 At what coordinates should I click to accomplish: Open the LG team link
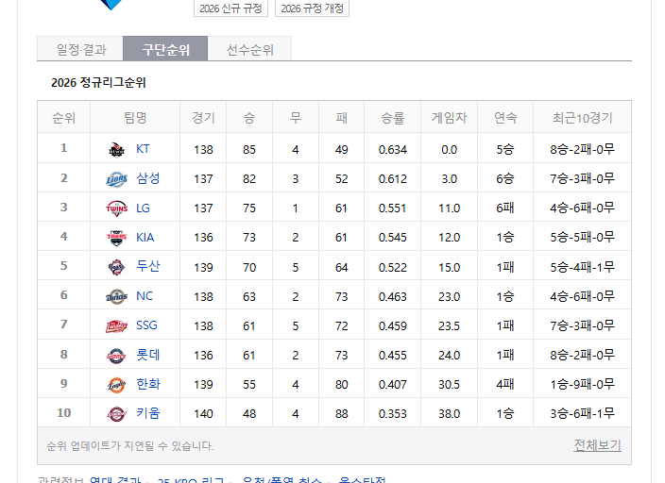pyautogui.click(x=143, y=208)
